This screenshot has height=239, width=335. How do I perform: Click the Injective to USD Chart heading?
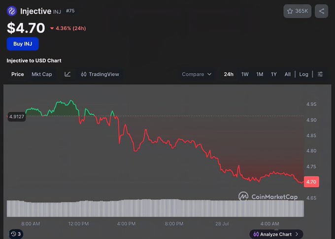pos(34,61)
